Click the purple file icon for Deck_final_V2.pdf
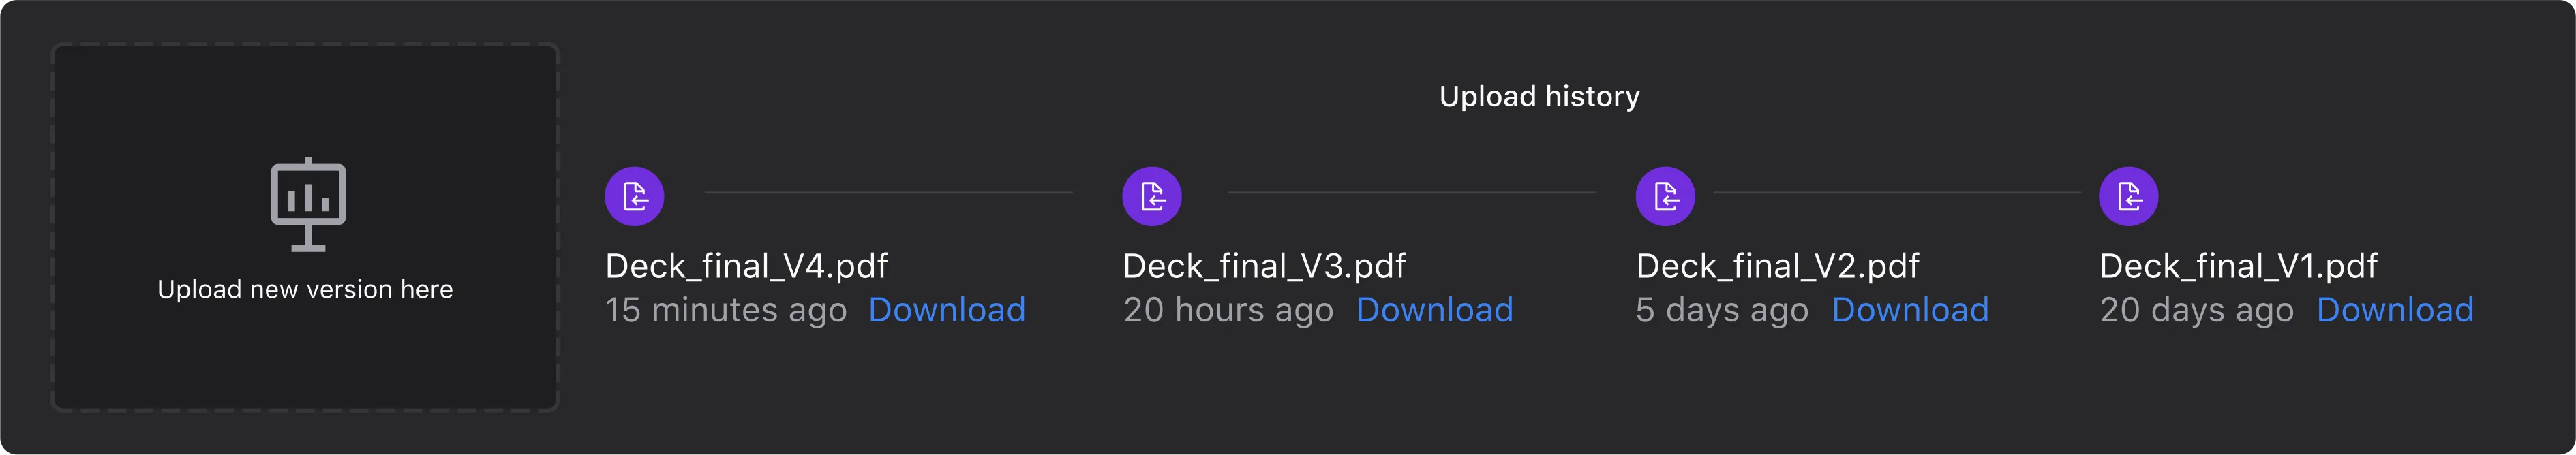 (x=1665, y=196)
